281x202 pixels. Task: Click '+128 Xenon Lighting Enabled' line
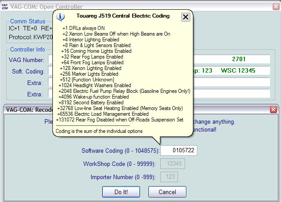(x=90, y=68)
